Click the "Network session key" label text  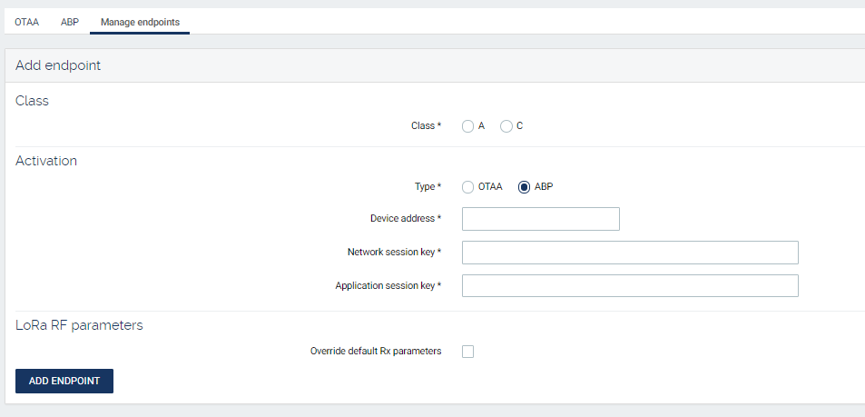click(x=390, y=253)
